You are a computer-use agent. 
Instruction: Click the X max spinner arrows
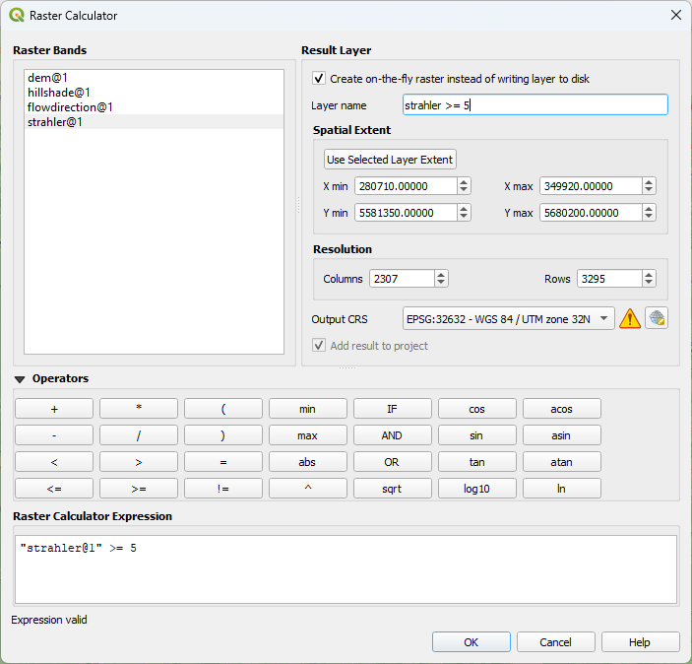point(649,186)
